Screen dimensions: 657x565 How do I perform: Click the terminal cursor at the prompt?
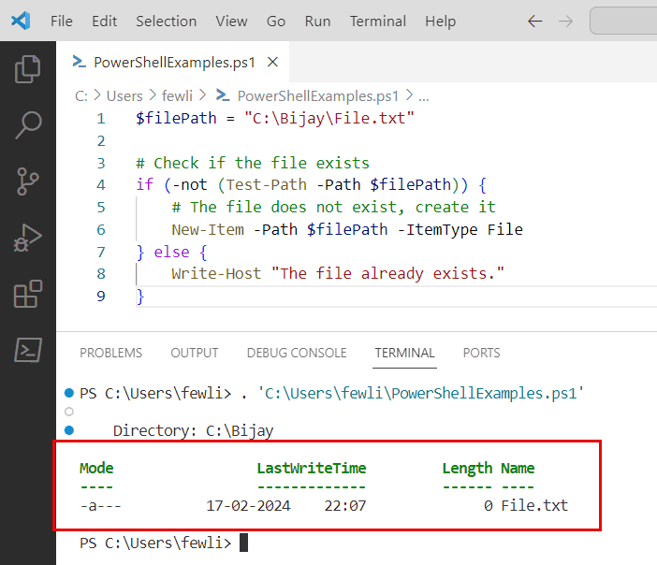[243, 543]
